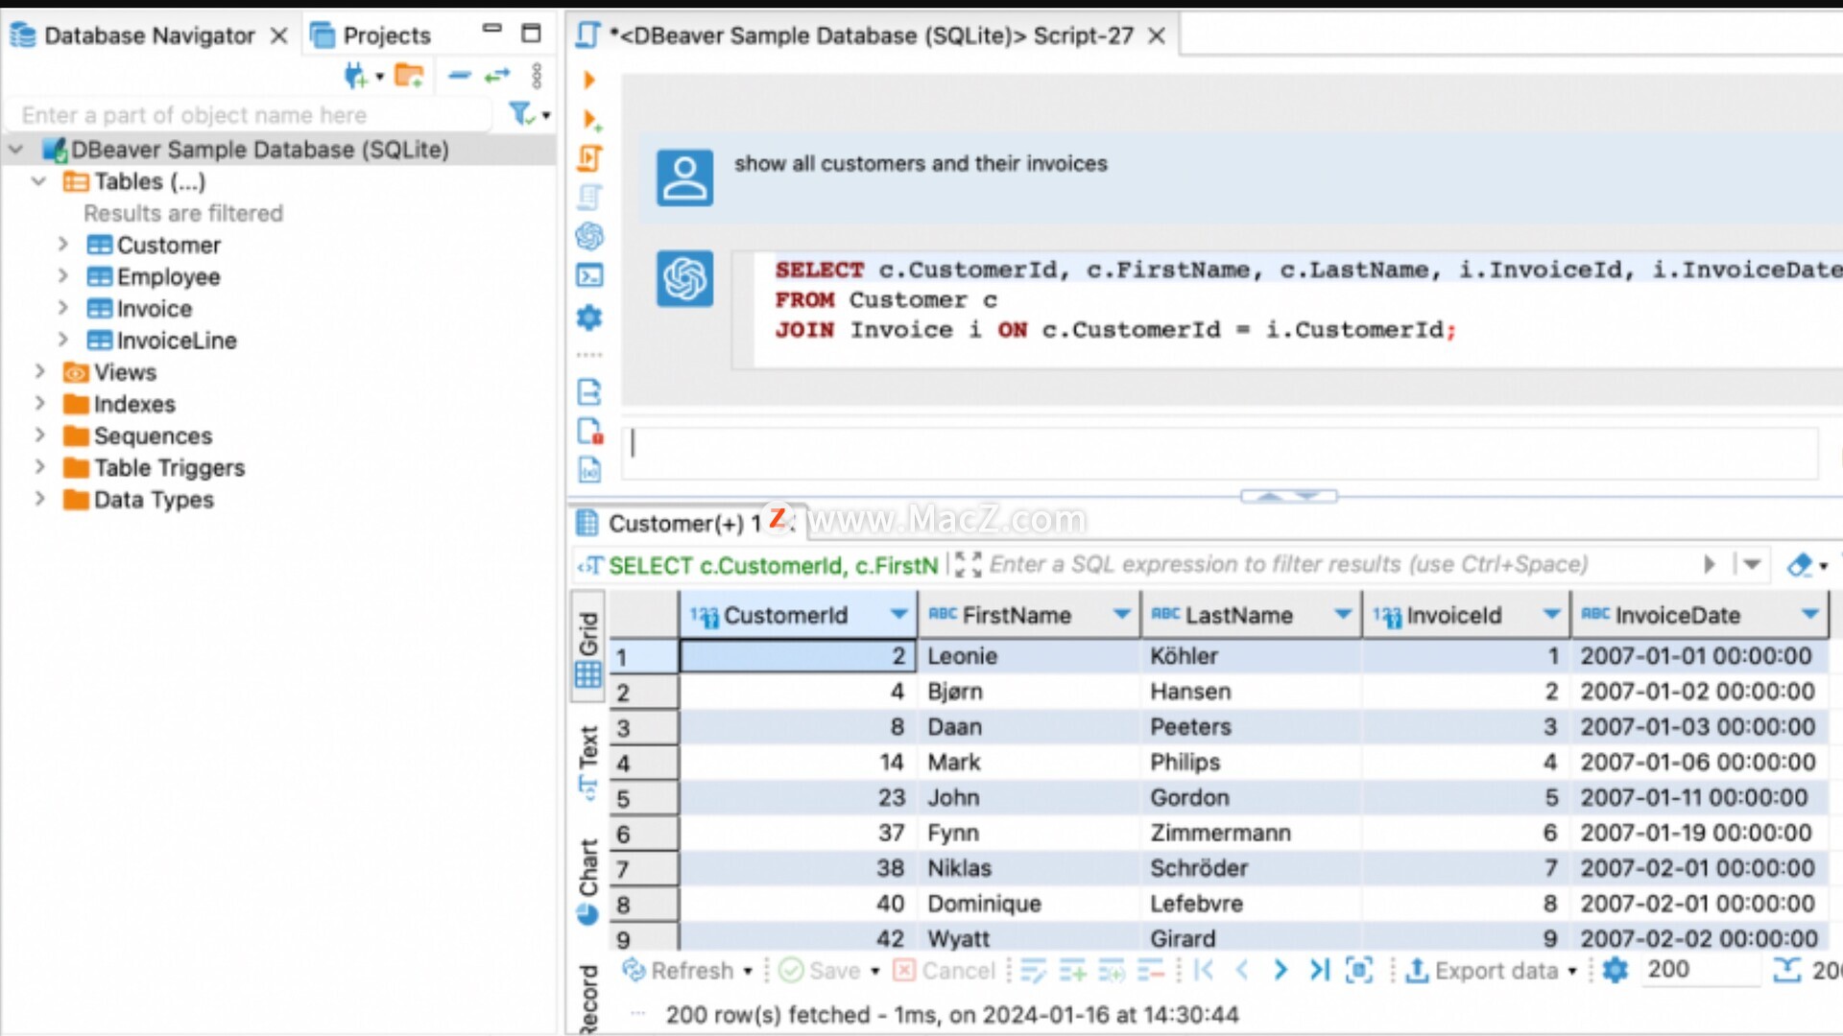
Task: Click the new connection plug icon
Action: coord(356,76)
